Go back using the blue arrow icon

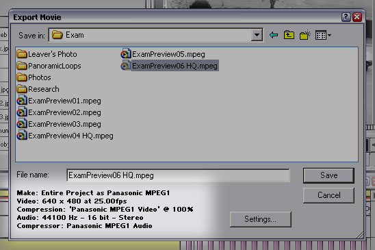[274, 35]
